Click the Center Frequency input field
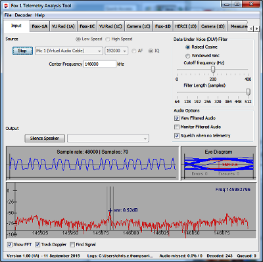This screenshot has width=263, height=262. [x=100, y=64]
